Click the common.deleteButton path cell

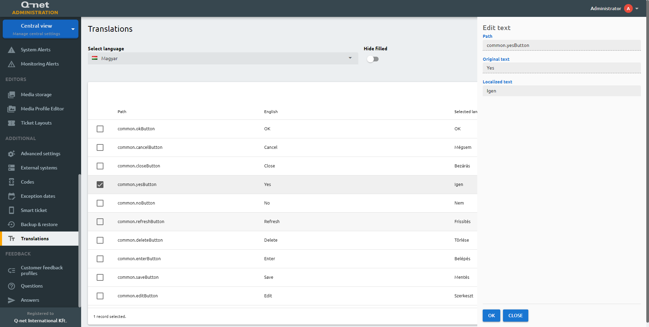pyautogui.click(x=140, y=240)
